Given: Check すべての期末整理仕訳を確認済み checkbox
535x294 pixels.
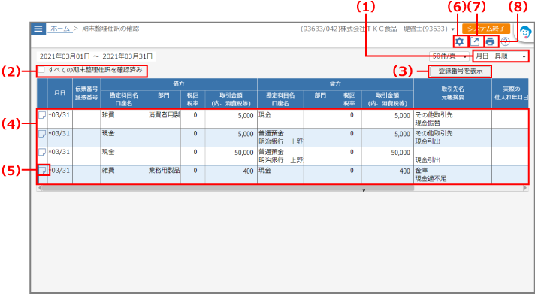Looking at the screenshot, I should pyautogui.click(x=41, y=70).
